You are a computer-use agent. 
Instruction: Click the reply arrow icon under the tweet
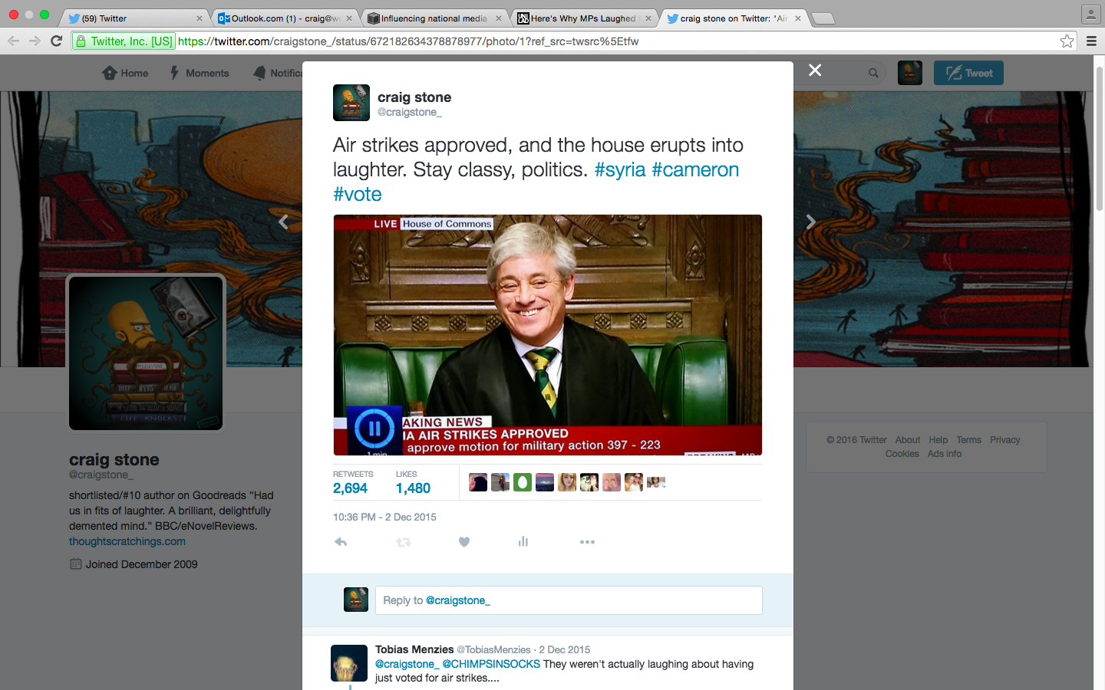pos(341,542)
